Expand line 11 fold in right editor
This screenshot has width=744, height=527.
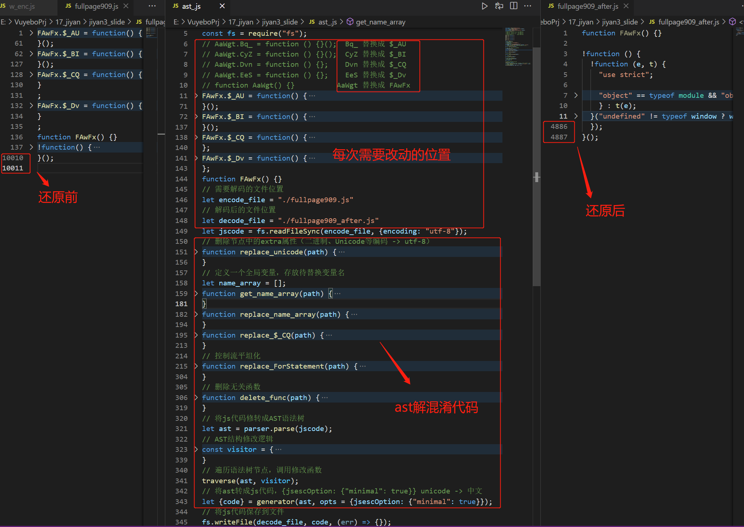[576, 116]
